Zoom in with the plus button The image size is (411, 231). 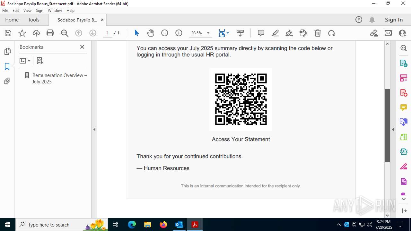pos(179,33)
